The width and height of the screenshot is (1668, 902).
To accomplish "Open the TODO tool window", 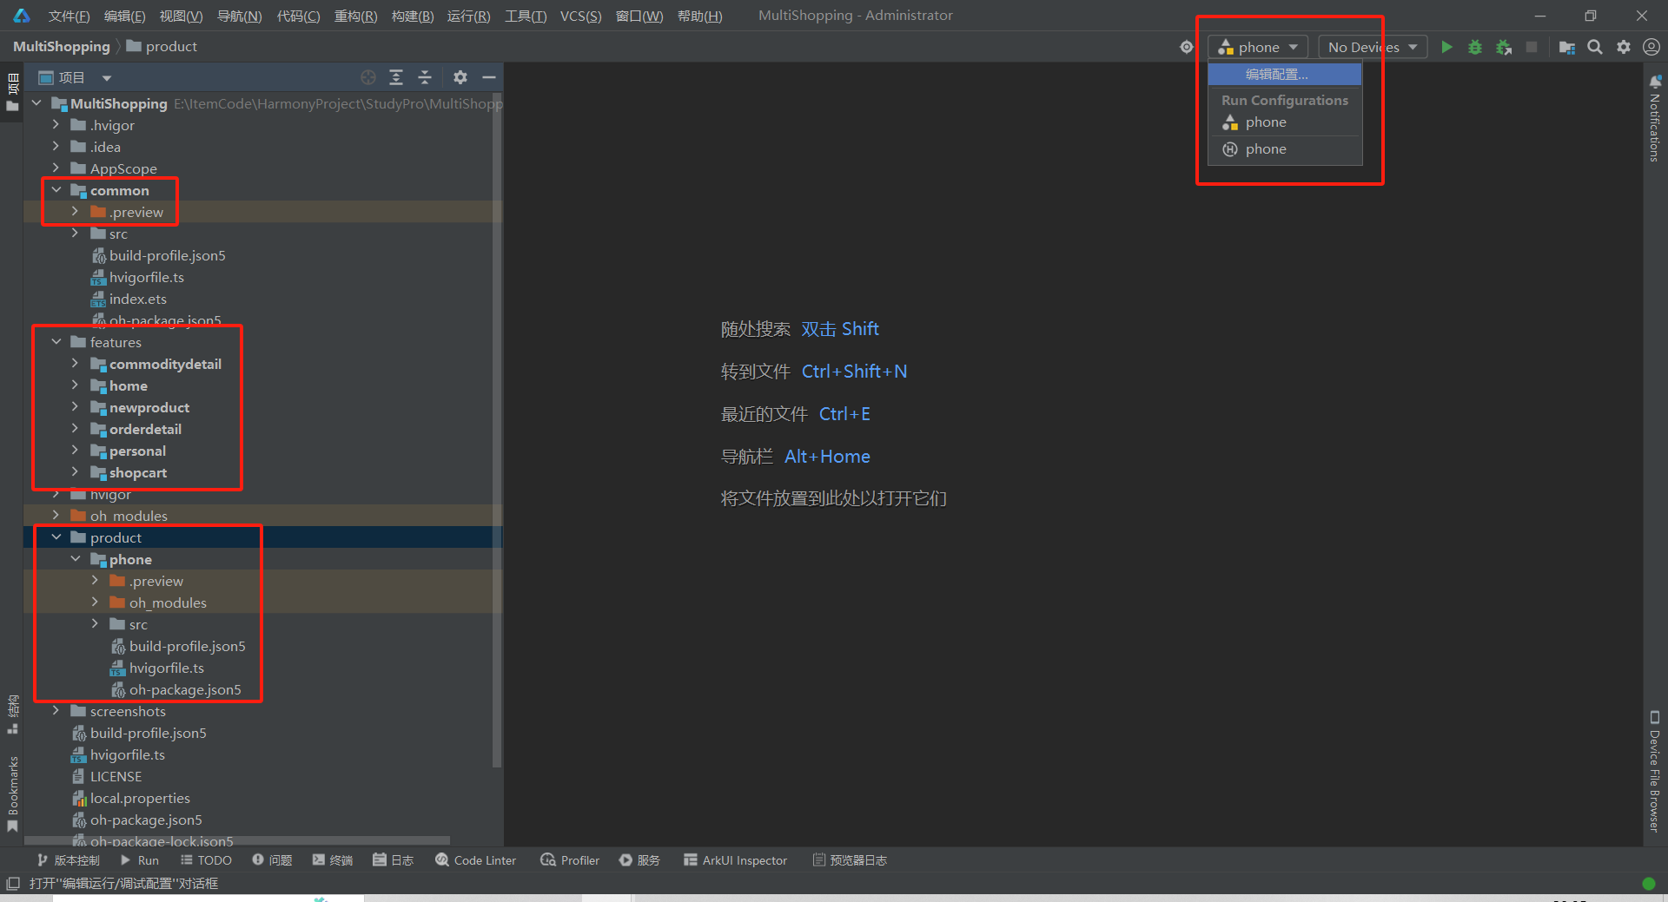I will pos(206,860).
